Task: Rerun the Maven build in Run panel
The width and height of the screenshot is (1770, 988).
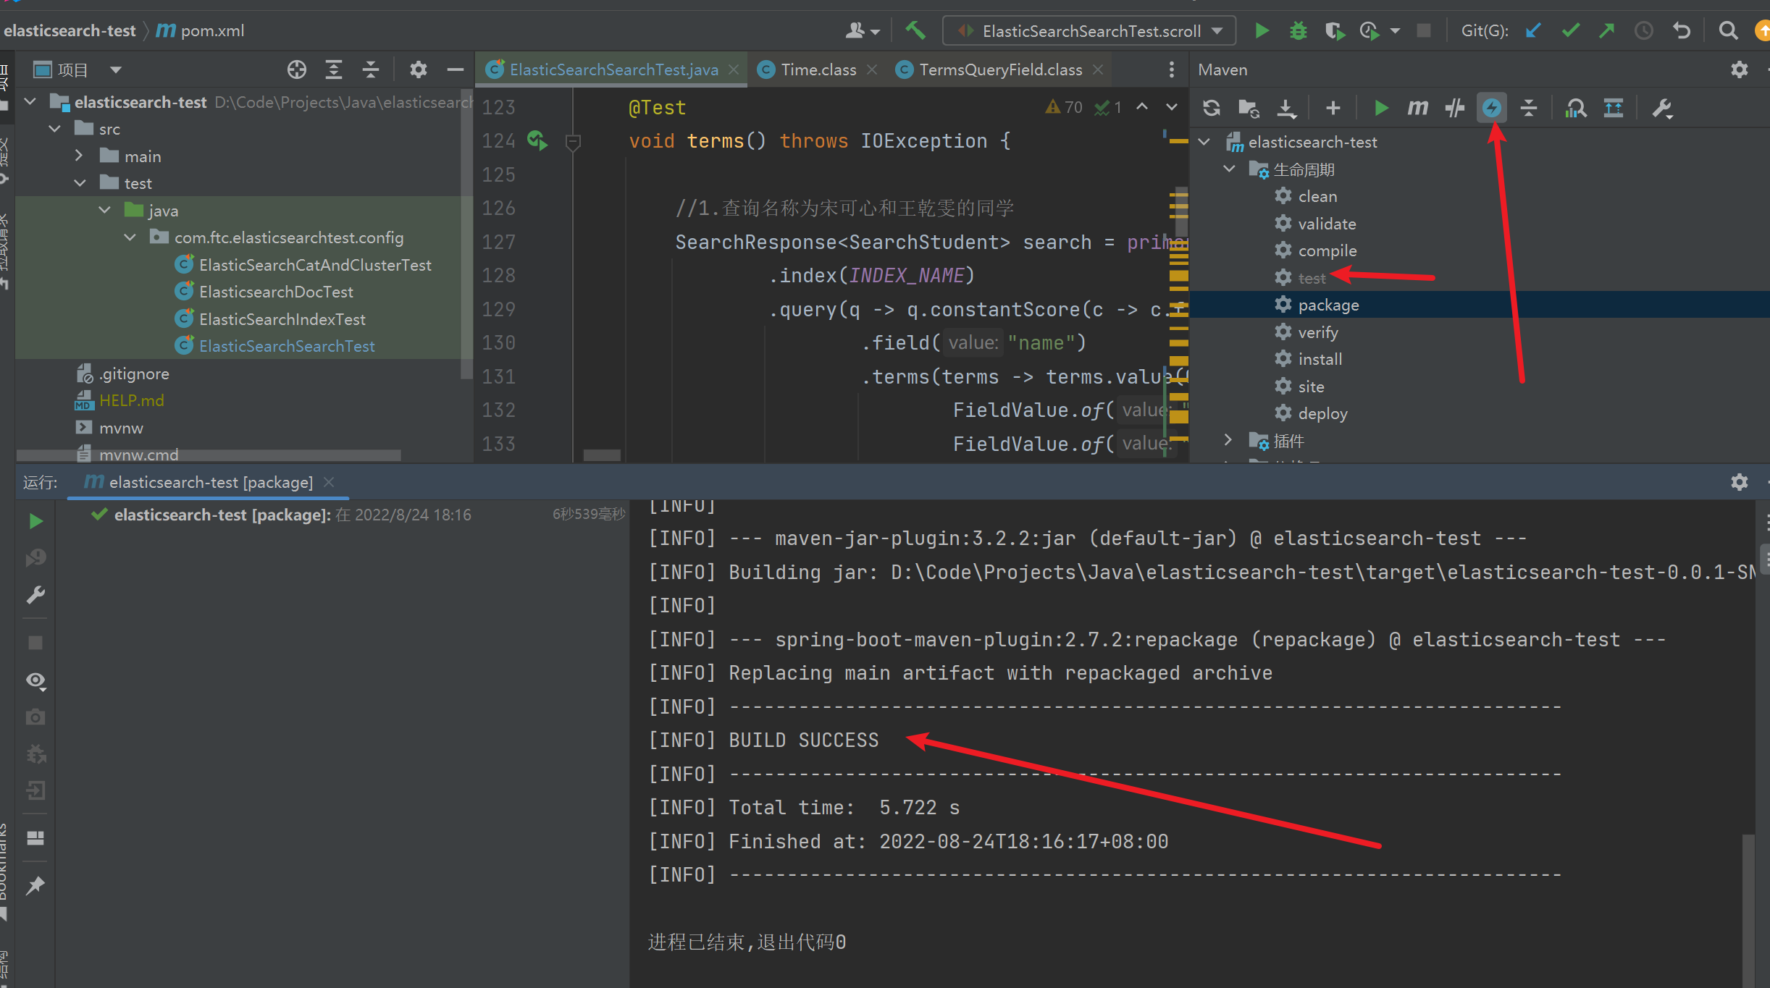Action: [35, 521]
